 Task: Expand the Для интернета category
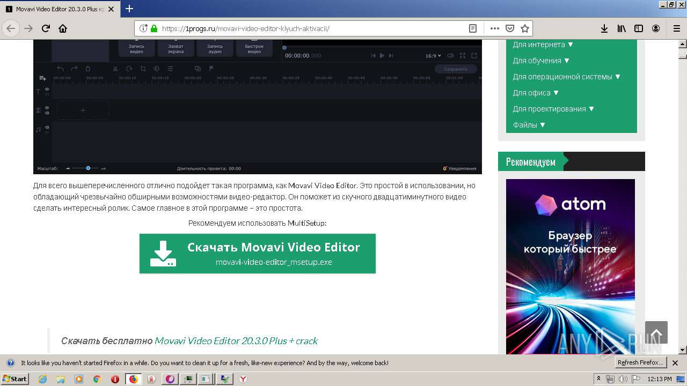pos(543,44)
